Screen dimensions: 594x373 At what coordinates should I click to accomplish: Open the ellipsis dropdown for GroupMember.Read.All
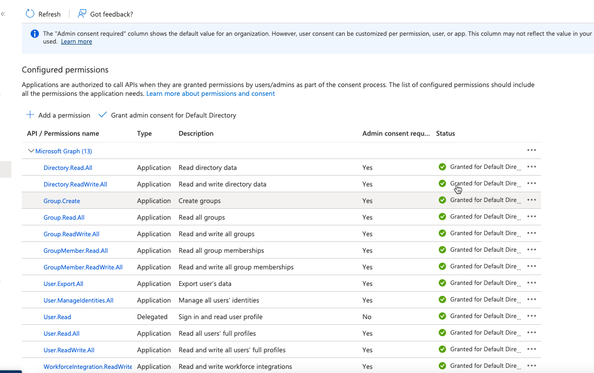pos(531,250)
